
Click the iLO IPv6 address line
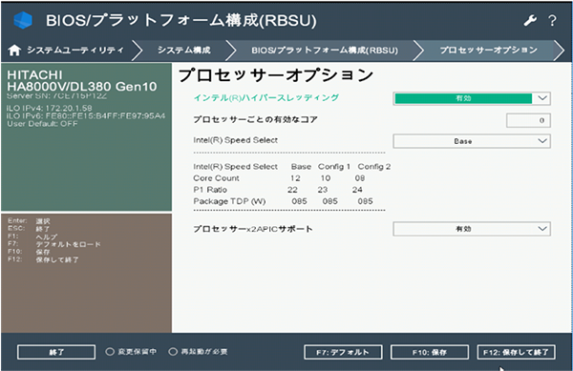[86, 116]
